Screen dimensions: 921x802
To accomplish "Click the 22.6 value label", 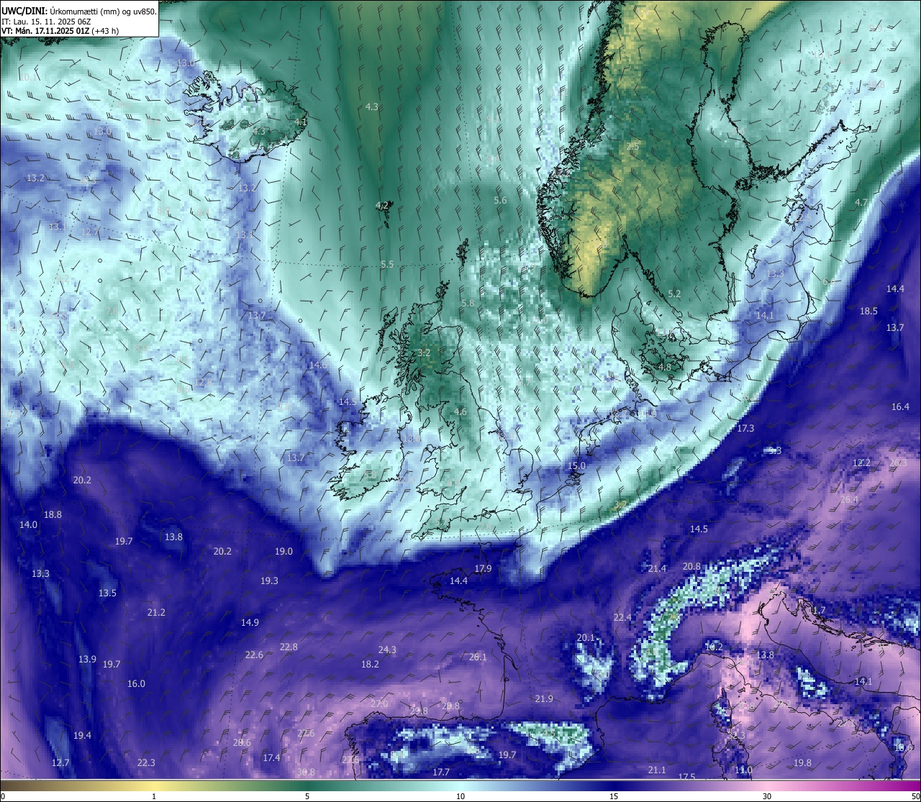I will 254,655.
